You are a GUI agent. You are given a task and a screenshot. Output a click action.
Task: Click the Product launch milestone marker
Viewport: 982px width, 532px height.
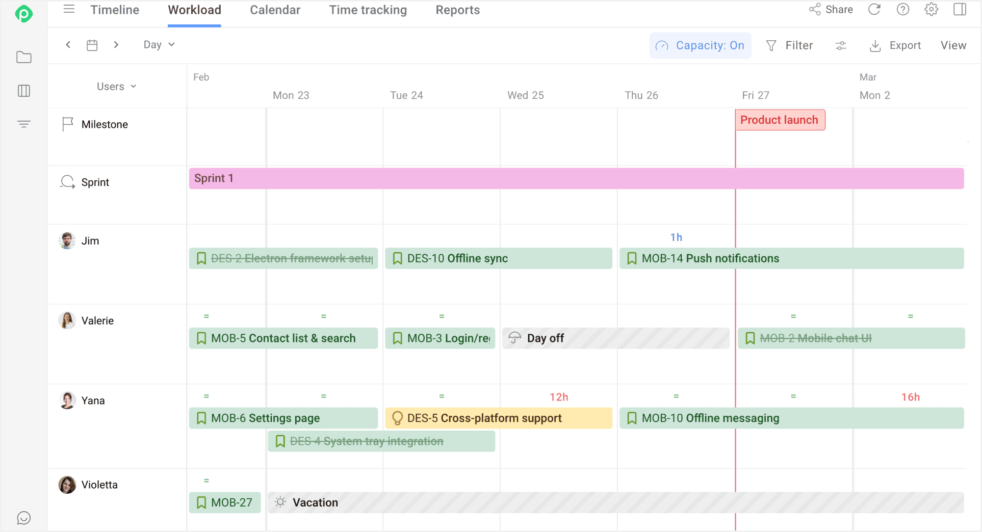coord(780,120)
